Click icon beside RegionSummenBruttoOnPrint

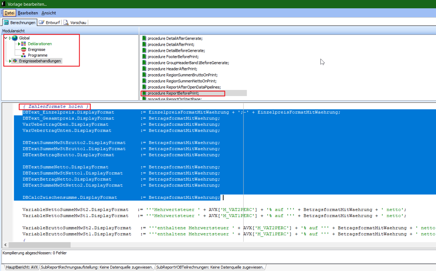144,75
